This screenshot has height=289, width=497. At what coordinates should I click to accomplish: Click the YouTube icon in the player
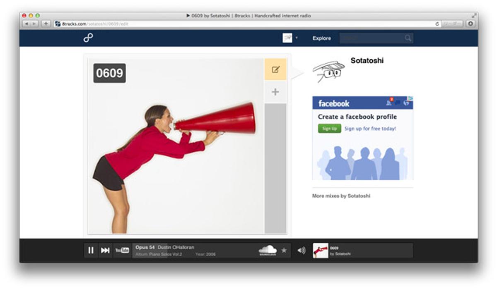(x=122, y=250)
